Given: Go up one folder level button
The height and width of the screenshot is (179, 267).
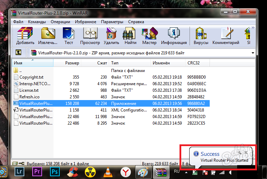Looking at the screenshot, I should [x=18, y=53].
